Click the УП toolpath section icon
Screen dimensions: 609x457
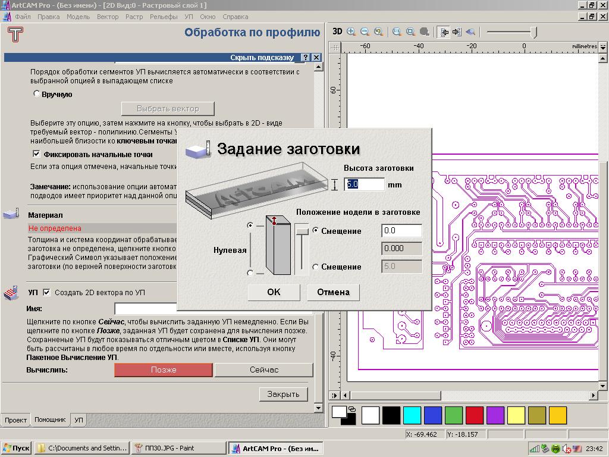pos(11,293)
